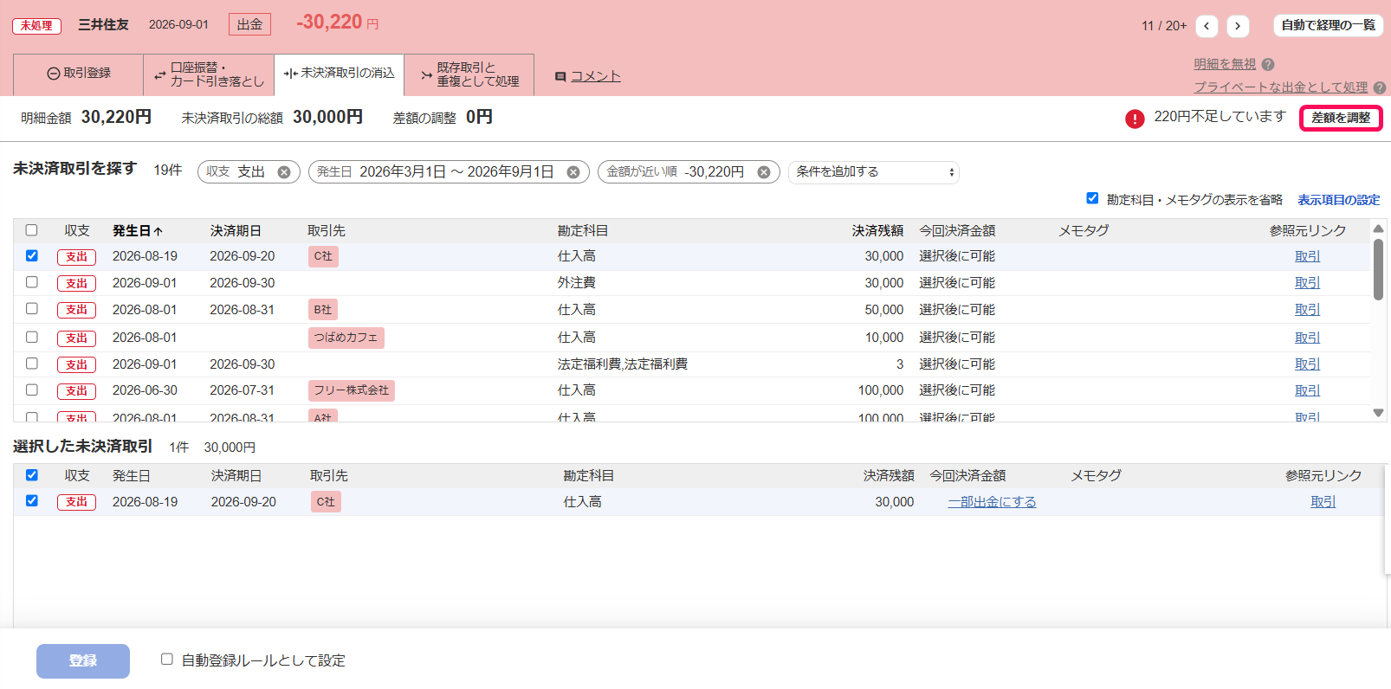Remove the 収支 支出 filter chip

click(x=284, y=172)
